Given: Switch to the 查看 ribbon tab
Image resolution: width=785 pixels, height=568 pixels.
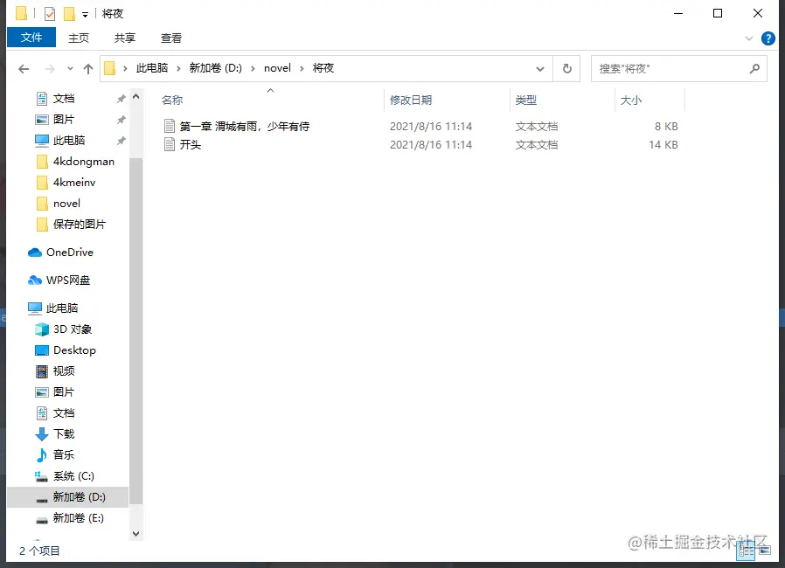Looking at the screenshot, I should (171, 38).
